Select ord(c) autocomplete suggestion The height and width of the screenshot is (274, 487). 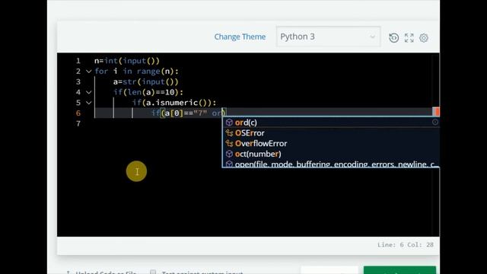[331, 123]
